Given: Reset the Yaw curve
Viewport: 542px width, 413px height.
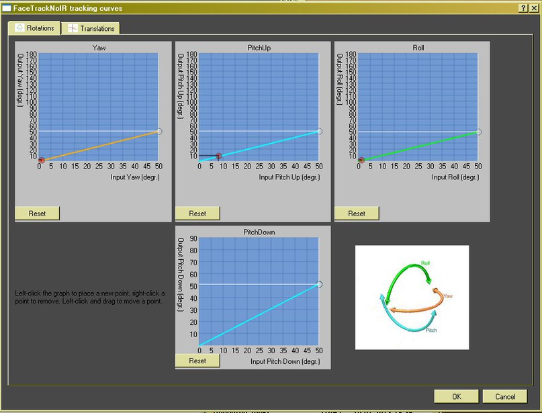Looking at the screenshot, I should pyautogui.click(x=37, y=214).
